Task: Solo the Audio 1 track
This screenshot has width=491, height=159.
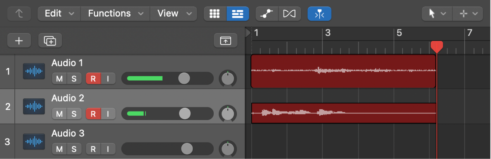Action: tap(74, 79)
